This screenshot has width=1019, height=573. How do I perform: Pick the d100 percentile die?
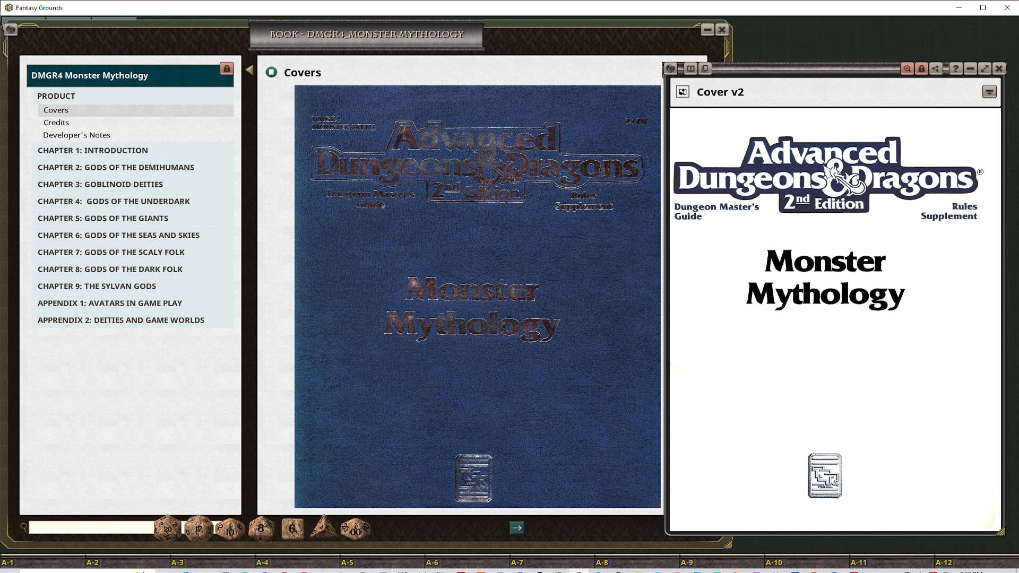355,529
